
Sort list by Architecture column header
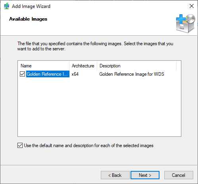click(83, 66)
